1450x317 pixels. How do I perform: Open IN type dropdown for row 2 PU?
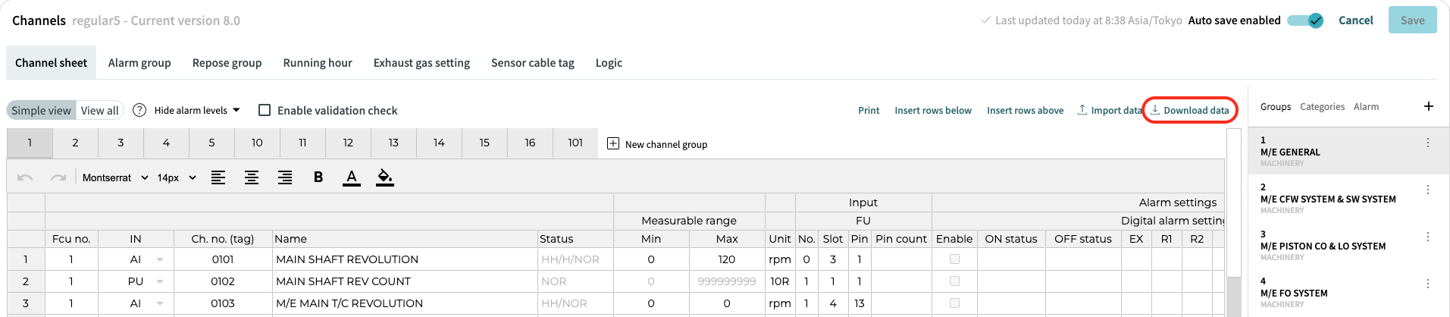tap(160, 281)
